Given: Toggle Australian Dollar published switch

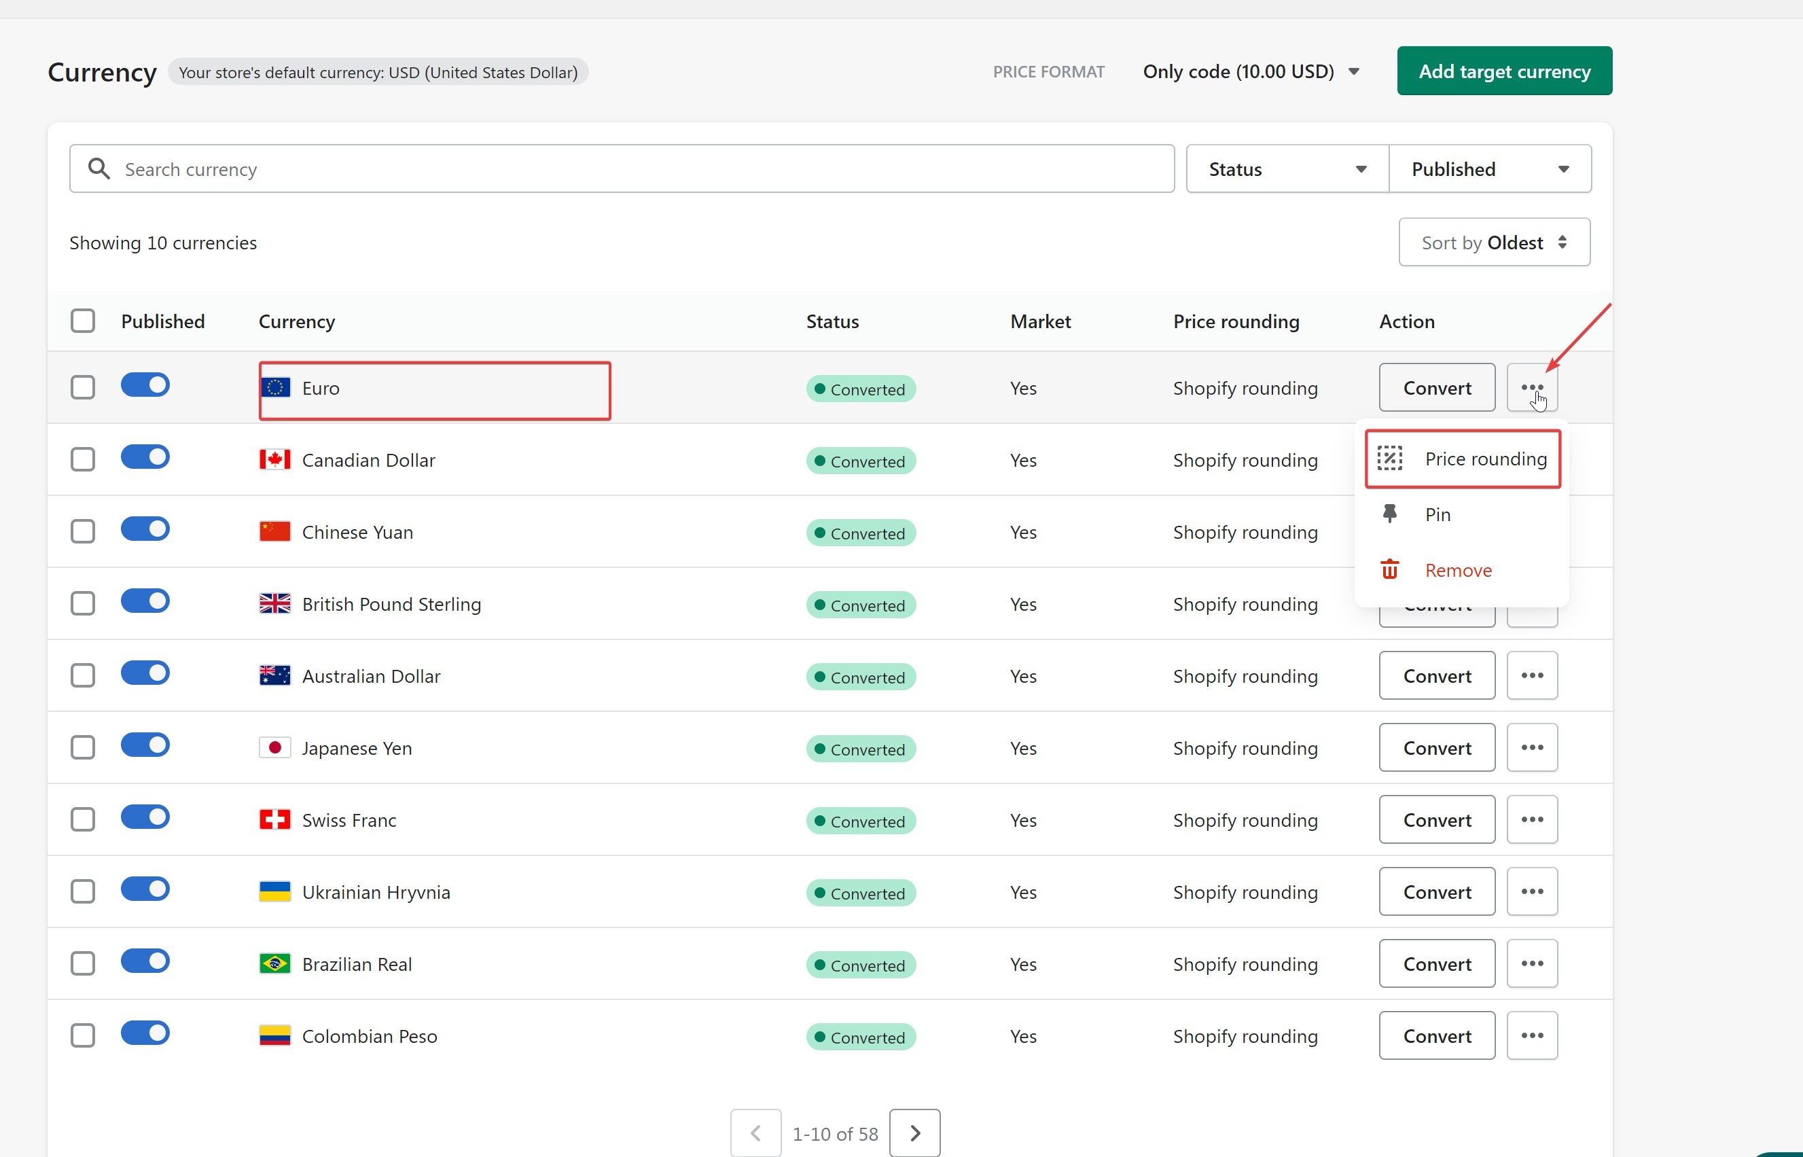Looking at the screenshot, I should click(145, 673).
